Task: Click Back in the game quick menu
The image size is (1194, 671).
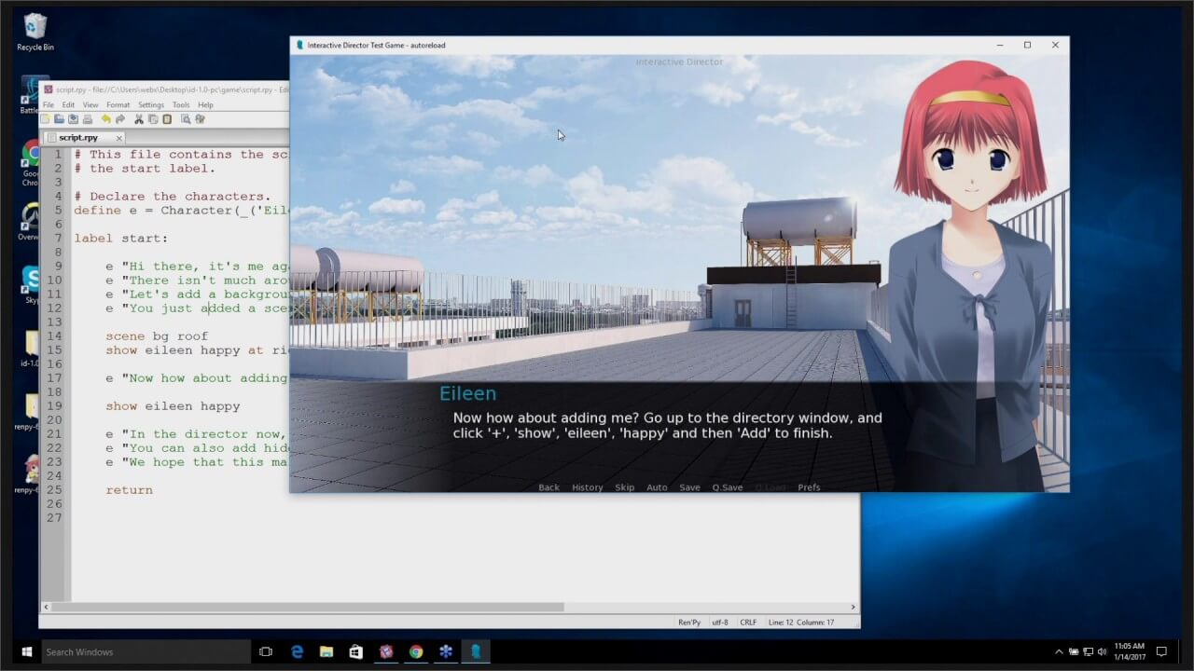Action: (x=548, y=486)
